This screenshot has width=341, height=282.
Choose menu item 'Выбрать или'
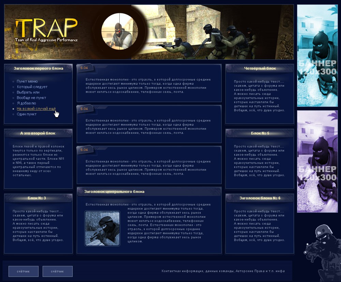click(x=28, y=92)
